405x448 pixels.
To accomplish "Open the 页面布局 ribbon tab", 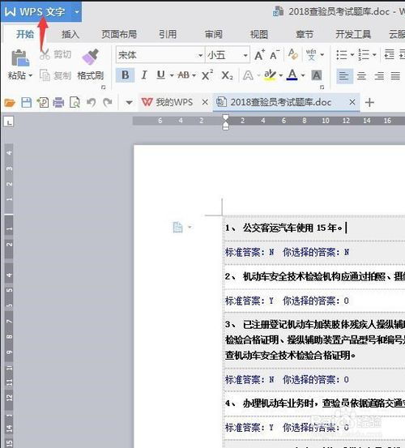I will (119, 34).
